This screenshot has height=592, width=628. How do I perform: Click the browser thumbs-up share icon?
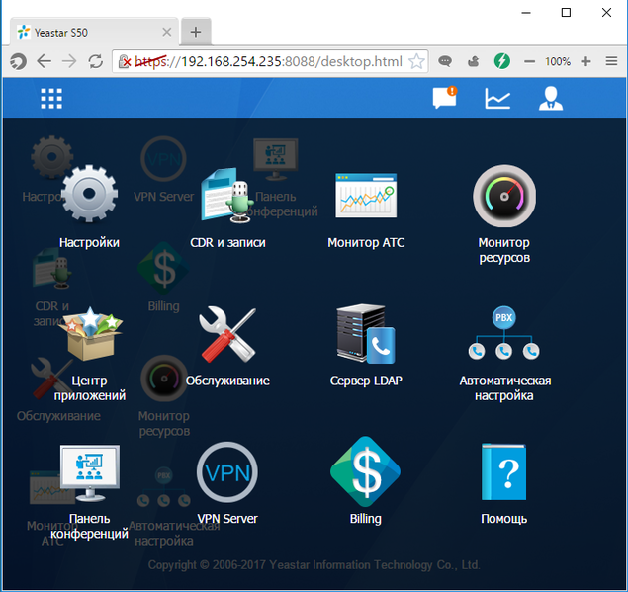click(x=474, y=61)
